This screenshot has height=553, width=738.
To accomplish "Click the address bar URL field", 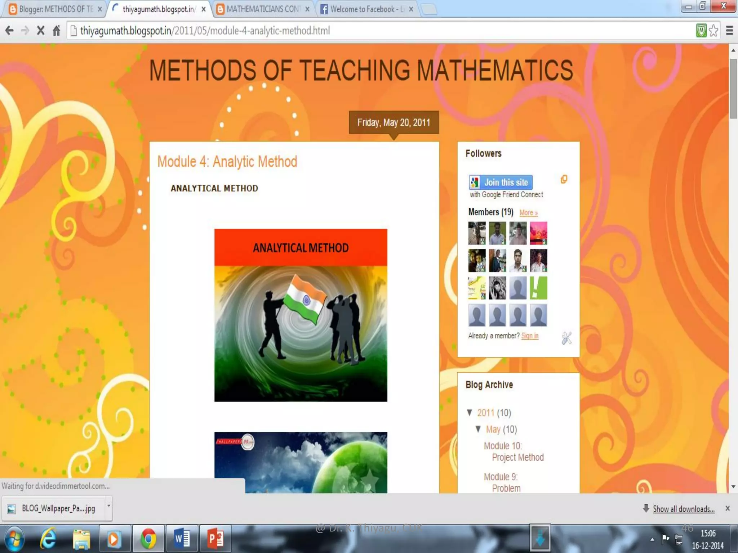I will [x=382, y=31].
